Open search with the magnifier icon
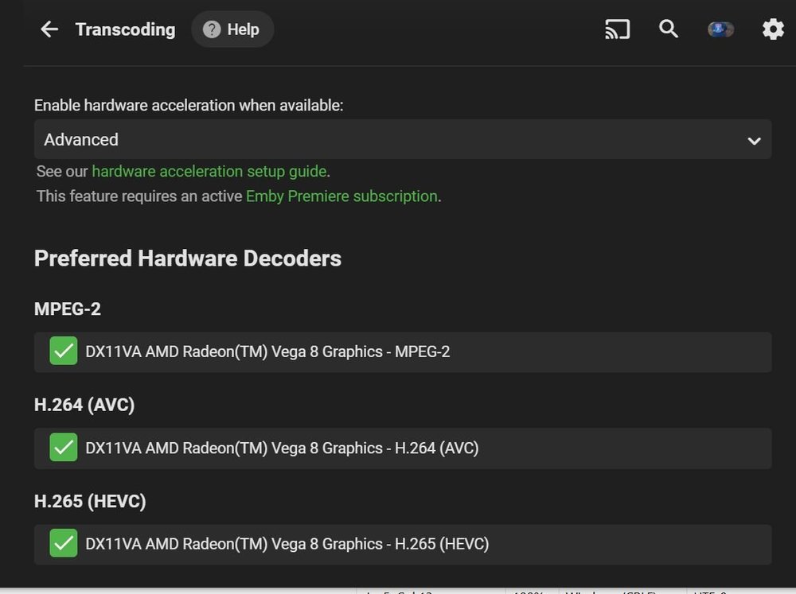 click(669, 29)
